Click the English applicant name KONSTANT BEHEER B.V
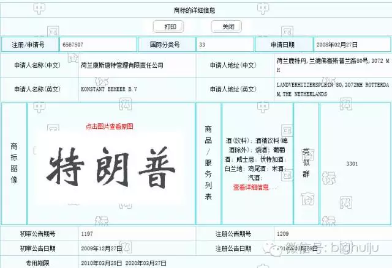 point(110,89)
